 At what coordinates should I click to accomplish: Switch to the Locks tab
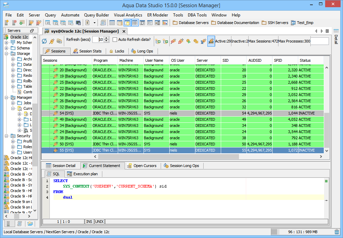tap(117, 51)
